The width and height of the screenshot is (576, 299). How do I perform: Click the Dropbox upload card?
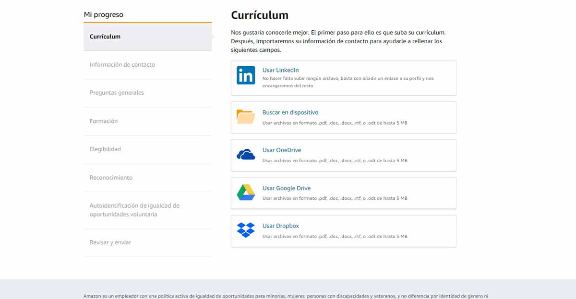(x=343, y=231)
